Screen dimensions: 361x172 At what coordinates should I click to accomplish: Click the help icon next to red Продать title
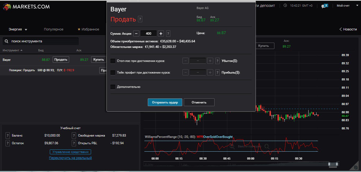[x=140, y=19]
